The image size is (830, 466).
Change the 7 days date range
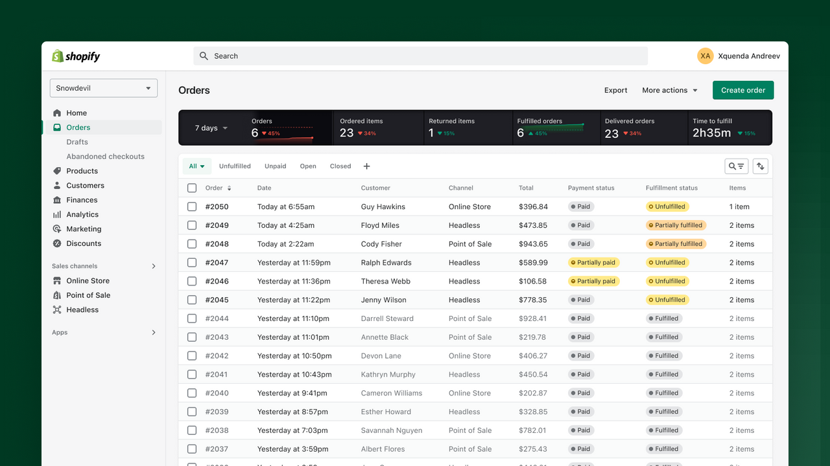(x=211, y=128)
